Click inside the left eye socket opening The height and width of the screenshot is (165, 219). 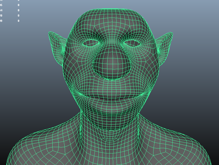pyautogui.click(x=91, y=43)
